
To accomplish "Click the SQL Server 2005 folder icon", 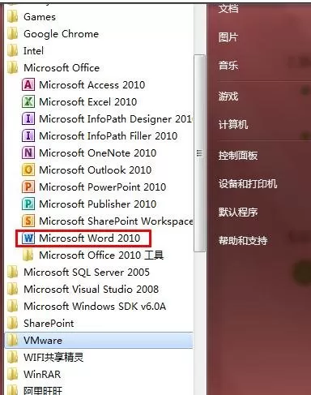I will 13,273.
